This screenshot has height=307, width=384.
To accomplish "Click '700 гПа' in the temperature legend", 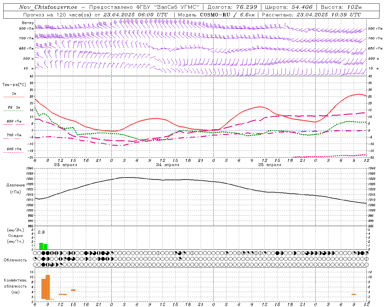I will [x=14, y=135].
